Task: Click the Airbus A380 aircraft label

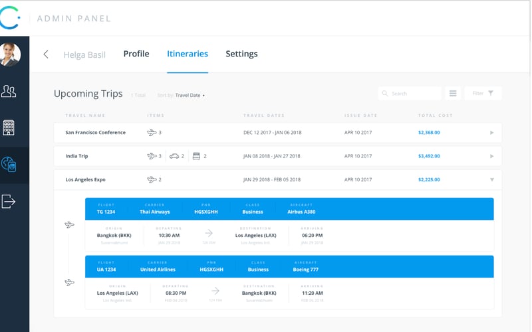Action: (301, 212)
